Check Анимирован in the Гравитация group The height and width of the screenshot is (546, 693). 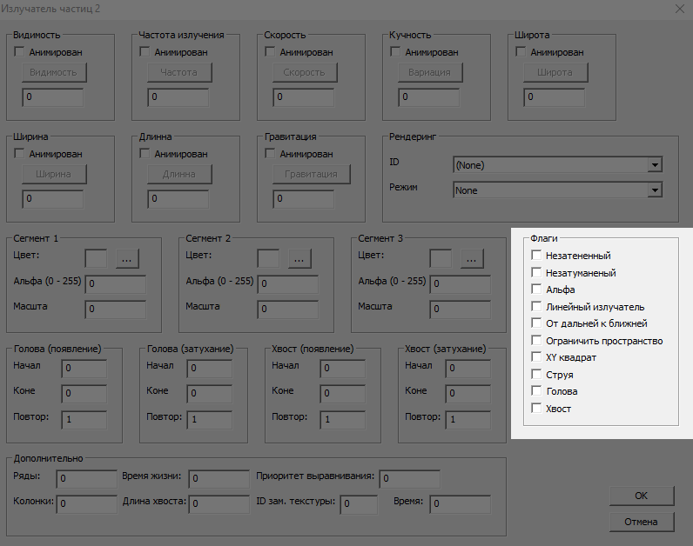click(x=270, y=154)
